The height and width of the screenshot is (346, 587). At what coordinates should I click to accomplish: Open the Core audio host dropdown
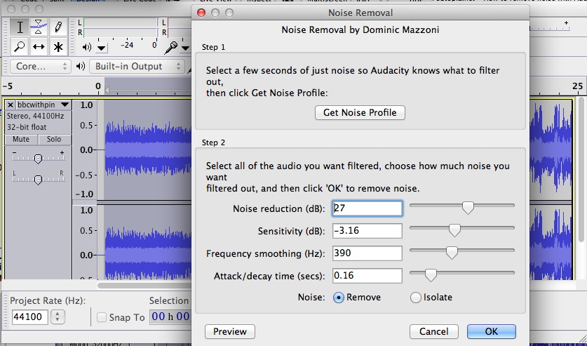pyautogui.click(x=41, y=67)
